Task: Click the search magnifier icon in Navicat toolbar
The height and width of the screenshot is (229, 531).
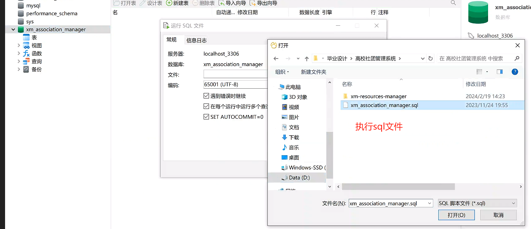Action: (x=453, y=3)
